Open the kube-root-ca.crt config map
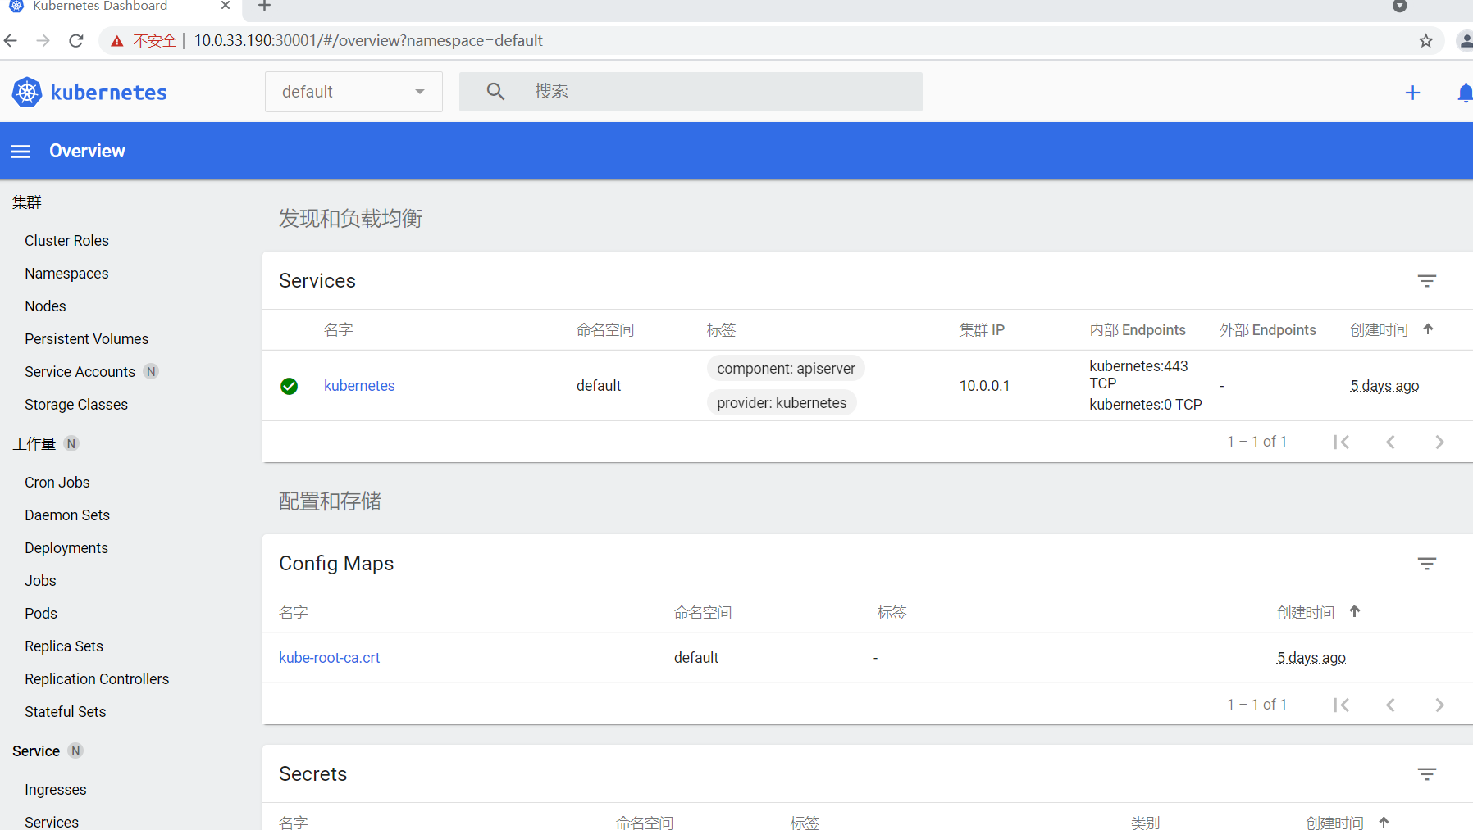1473x830 pixels. (329, 658)
